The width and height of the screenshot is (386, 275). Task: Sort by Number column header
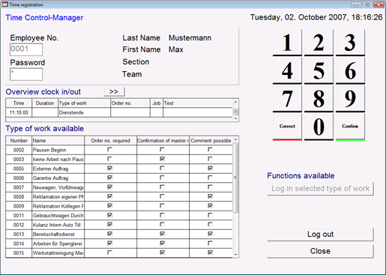[19, 141]
